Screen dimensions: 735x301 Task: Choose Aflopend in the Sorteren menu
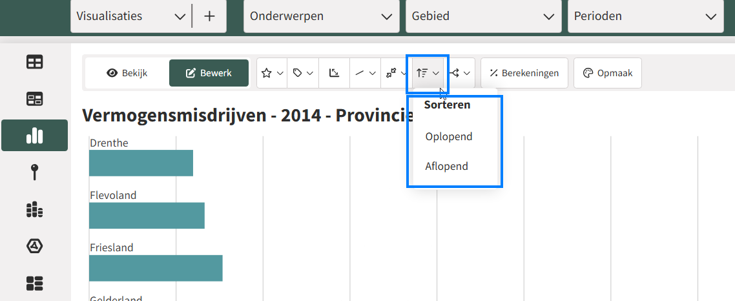tap(447, 167)
